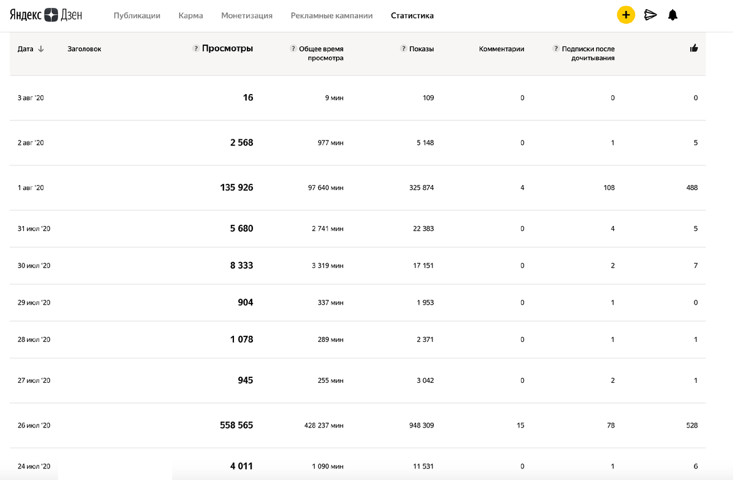Click the yellow plus create button
The width and height of the screenshot is (733, 480).
click(x=626, y=15)
